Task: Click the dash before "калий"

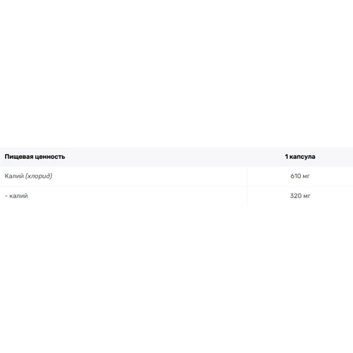Action: pyautogui.click(x=6, y=196)
